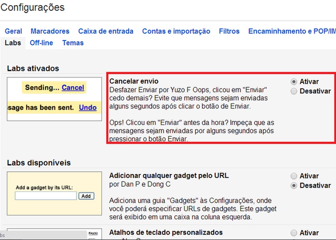
Task: Open the Encaminhamento e POP/IMAP tab
Action: point(292,31)
